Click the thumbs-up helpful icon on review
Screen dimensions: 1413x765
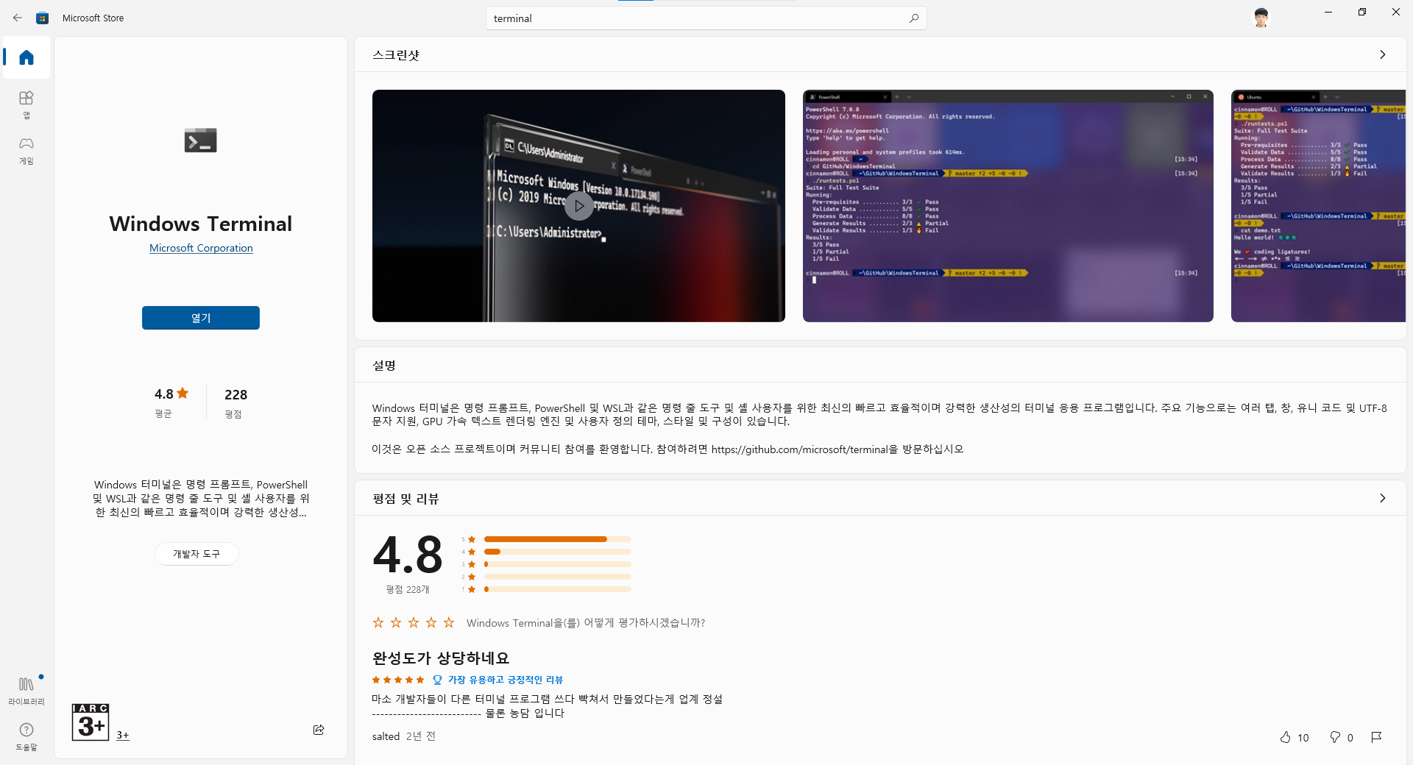pyautogui.click(x=1286, y=737)
